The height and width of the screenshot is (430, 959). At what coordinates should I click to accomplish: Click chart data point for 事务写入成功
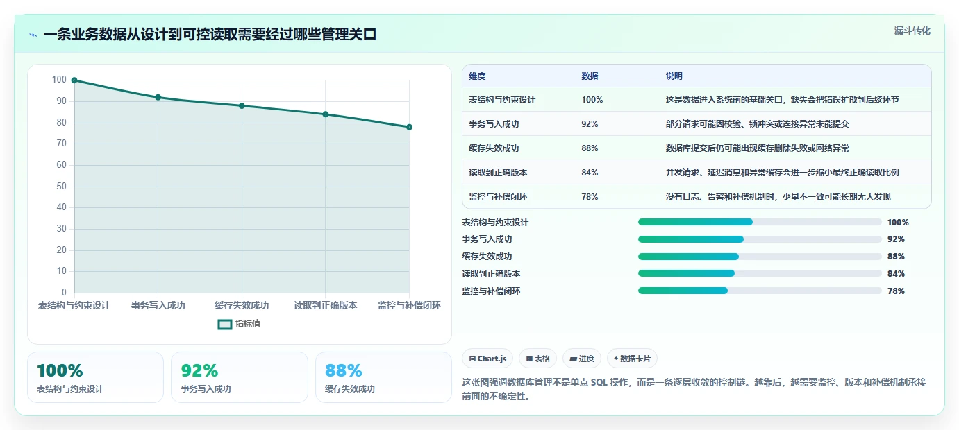pyautogui.click(x=158, y=97)
